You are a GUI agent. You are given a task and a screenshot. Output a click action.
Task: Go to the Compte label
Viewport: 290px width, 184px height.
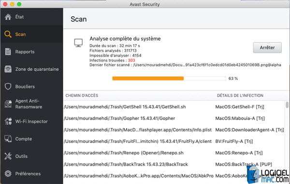click(24, 139)
